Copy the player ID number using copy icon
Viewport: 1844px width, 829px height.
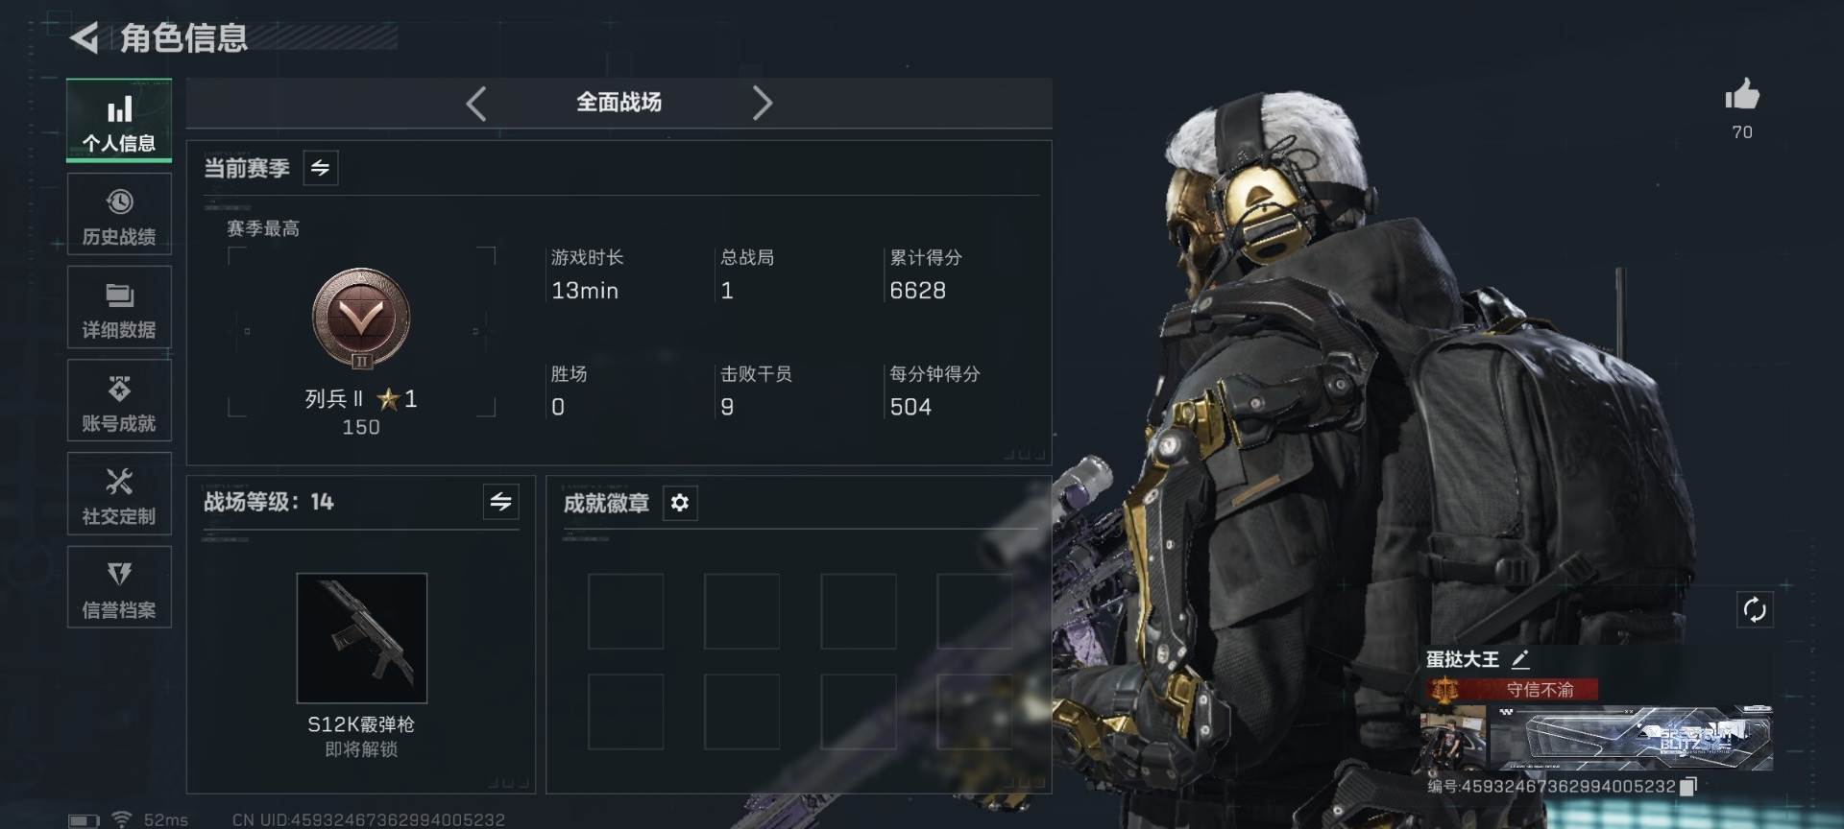pyautogui.click(x=1688, y=786)
